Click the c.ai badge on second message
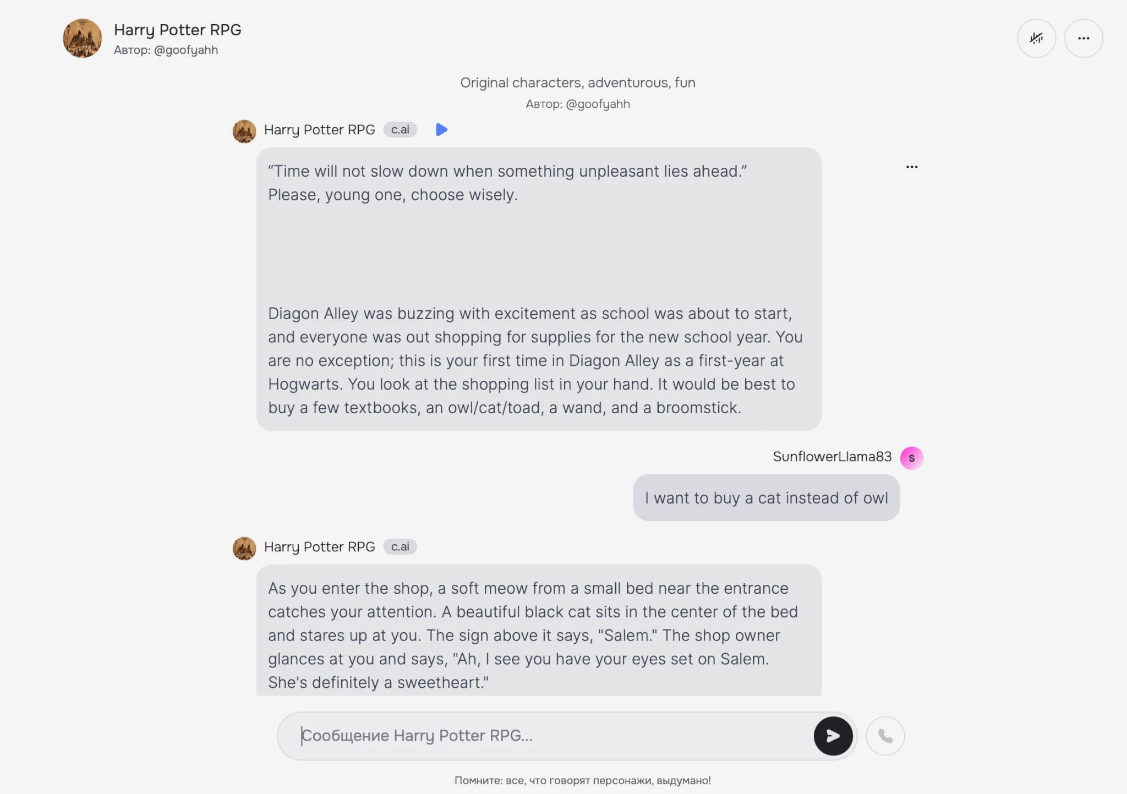 [x=400, y=547]
